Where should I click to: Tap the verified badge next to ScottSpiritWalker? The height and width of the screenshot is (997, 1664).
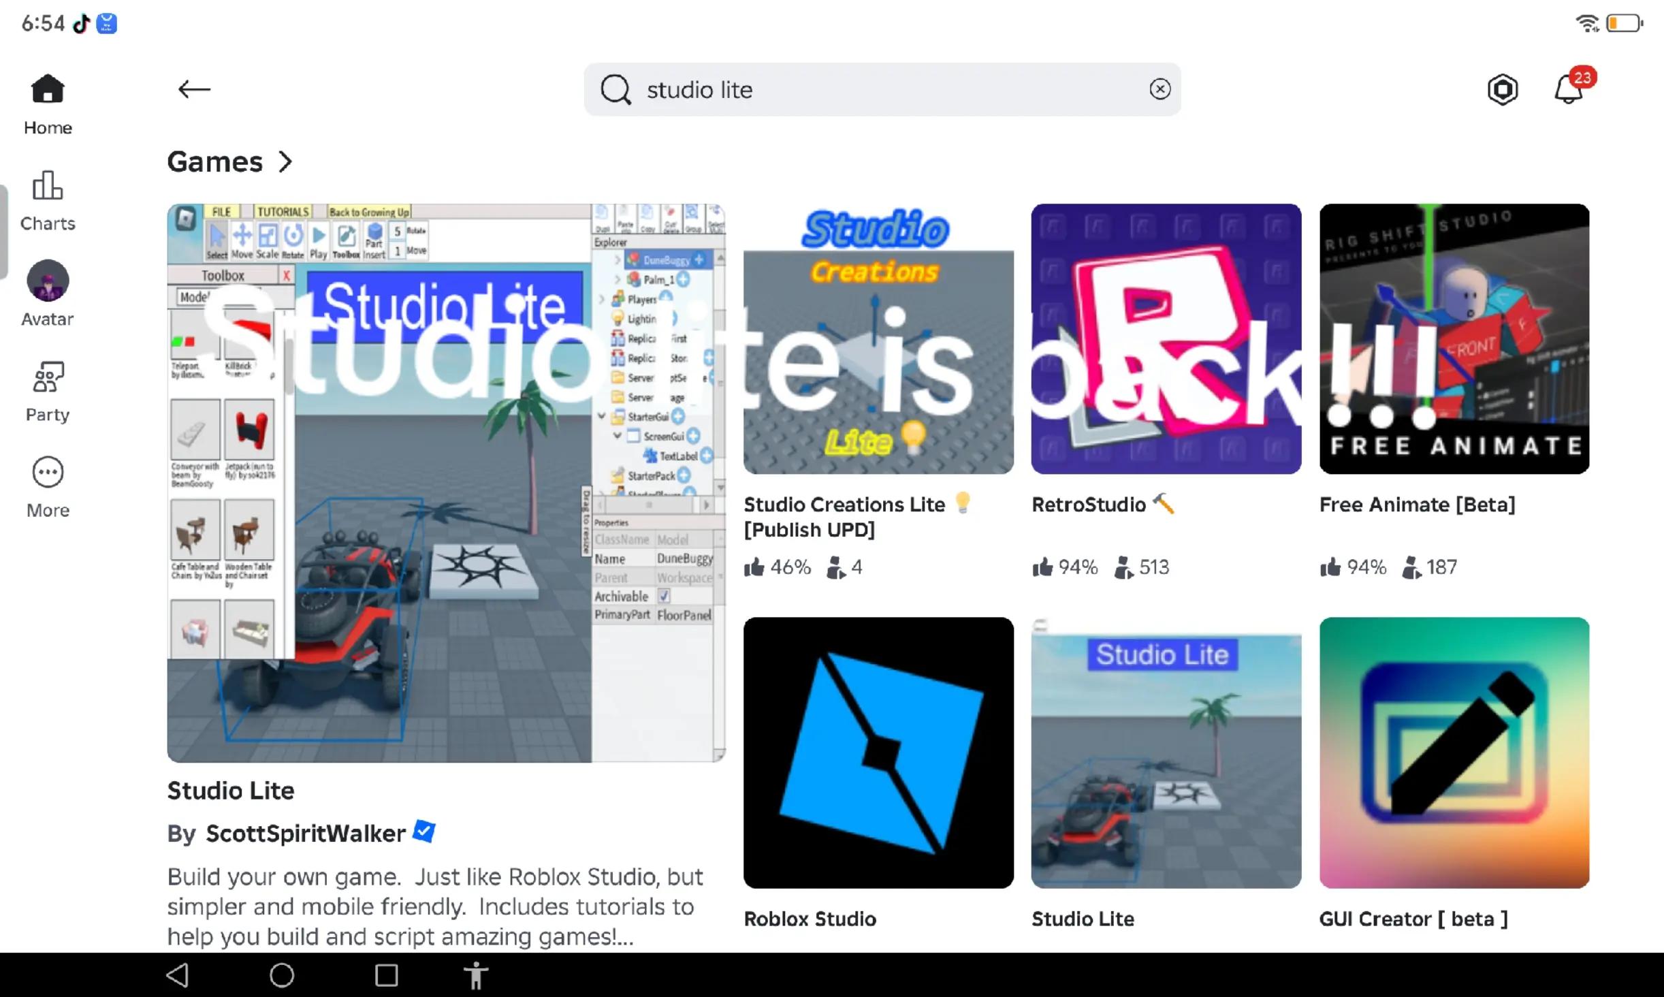pyautogui.click(x=424, y=832)
